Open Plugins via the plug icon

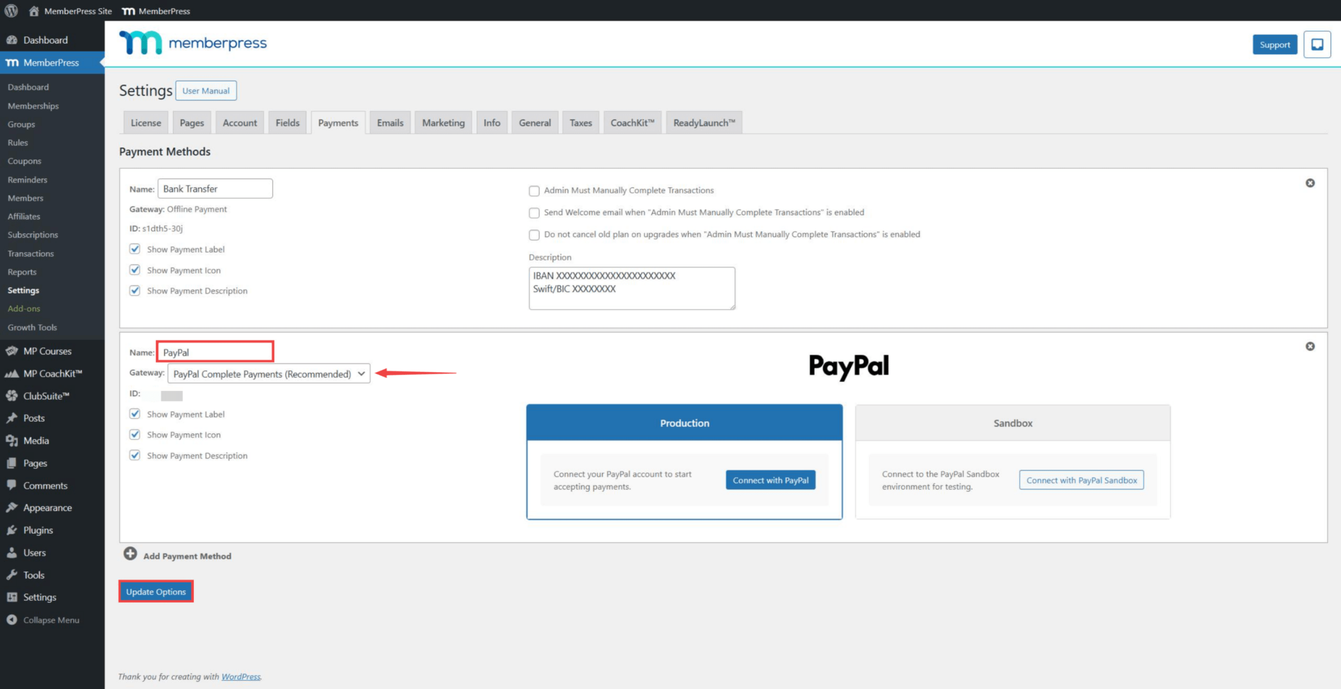[13, 530]
